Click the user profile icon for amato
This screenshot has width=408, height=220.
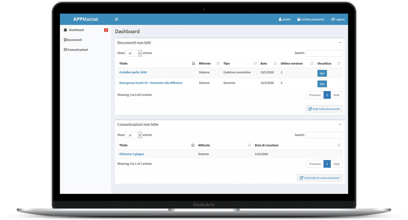pyautogui.click(x=280, y=19)
